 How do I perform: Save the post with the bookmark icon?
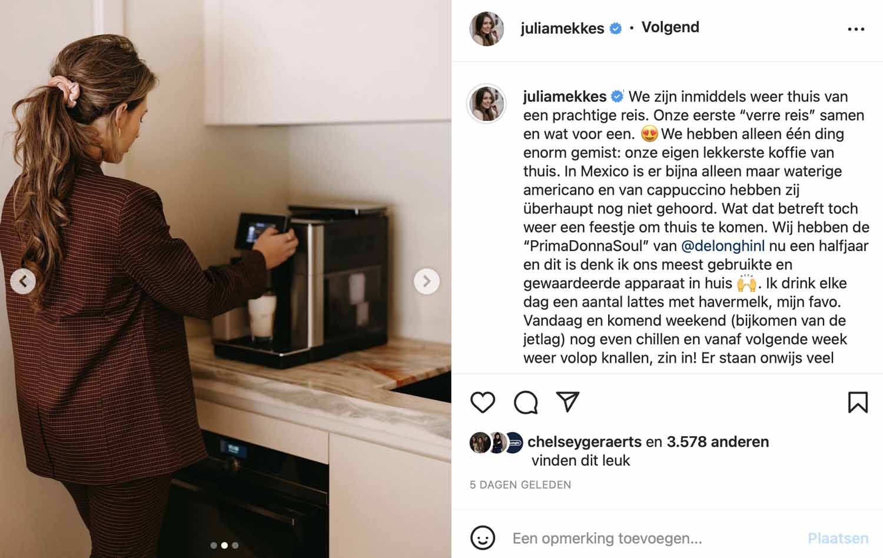(858, 403)
